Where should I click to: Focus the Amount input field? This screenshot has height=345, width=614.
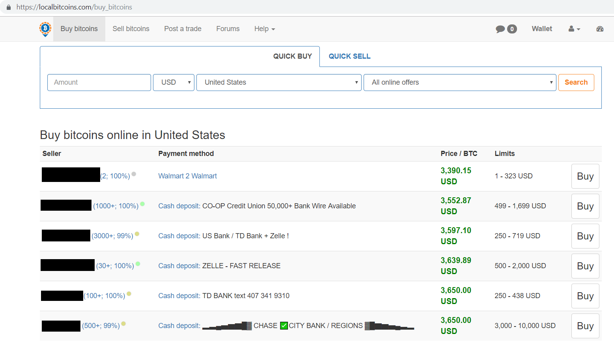tap(99, 82)
